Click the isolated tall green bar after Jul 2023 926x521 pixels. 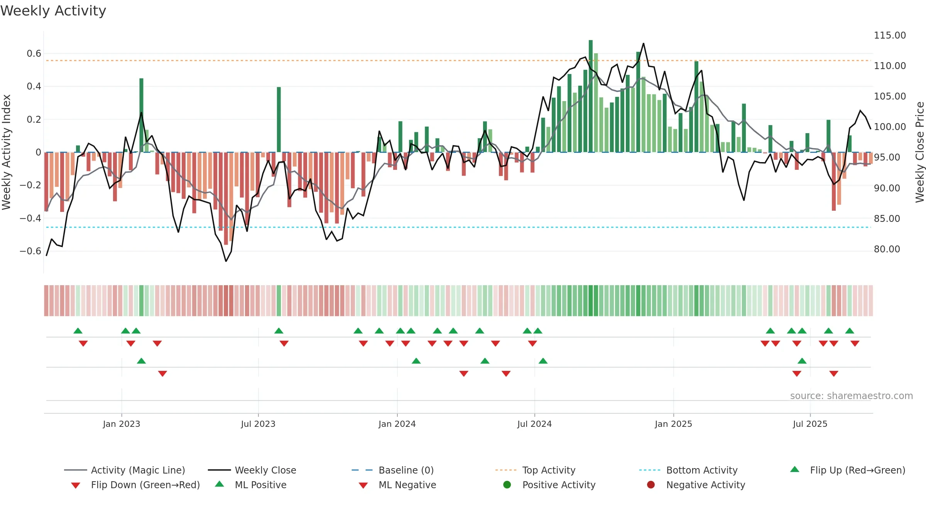tap(279, 120)
